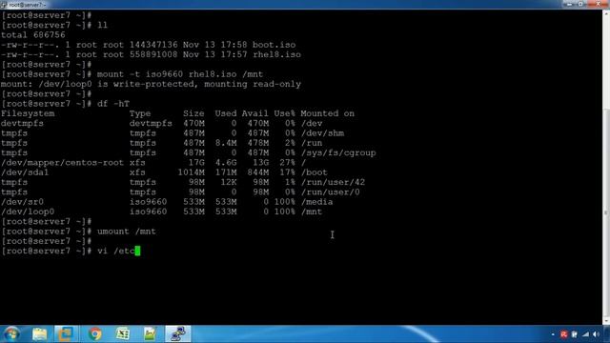Viewport: 610px width, 343px height.
Task: Click '/dev/loop0' in the df table
Action: (28, 212)
